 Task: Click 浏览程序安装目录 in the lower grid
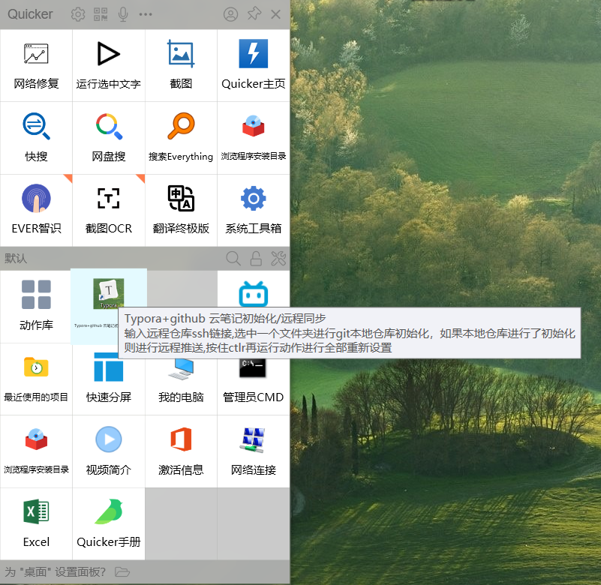(x=37, y=451)
